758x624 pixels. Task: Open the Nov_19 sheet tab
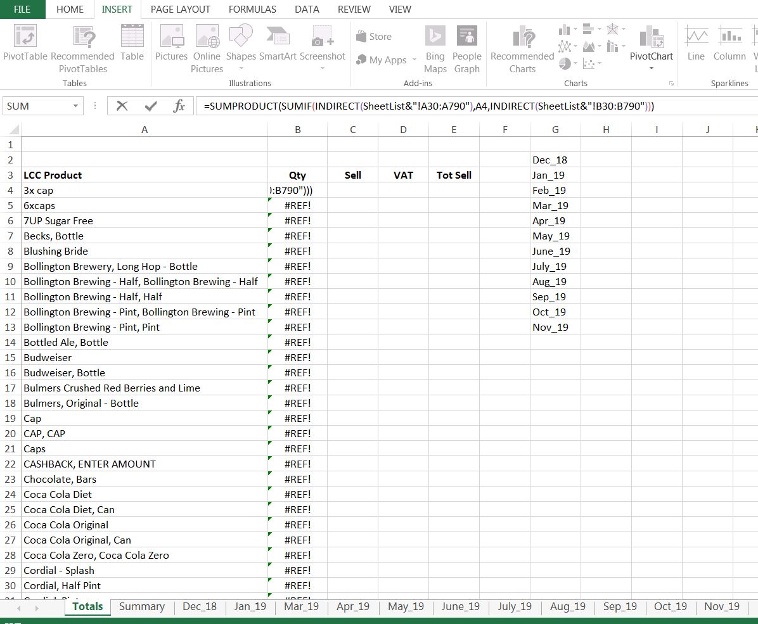(x=722, y=607)
